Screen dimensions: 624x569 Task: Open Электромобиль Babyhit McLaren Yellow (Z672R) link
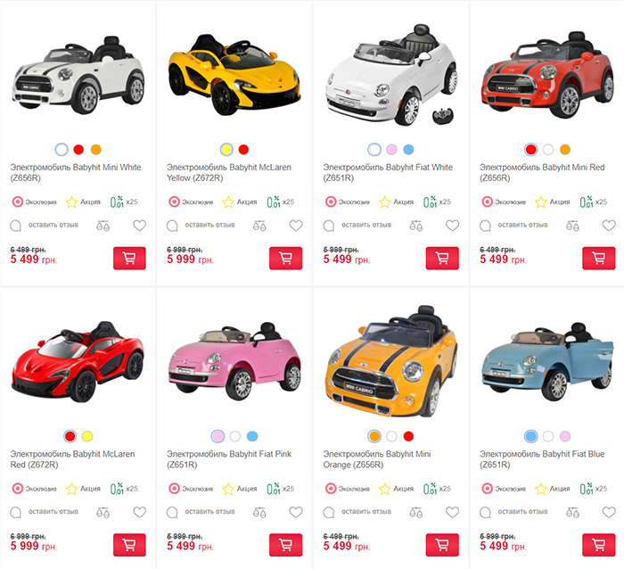[229, 172]
